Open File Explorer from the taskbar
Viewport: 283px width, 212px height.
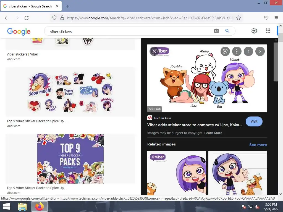coord(22,206)
